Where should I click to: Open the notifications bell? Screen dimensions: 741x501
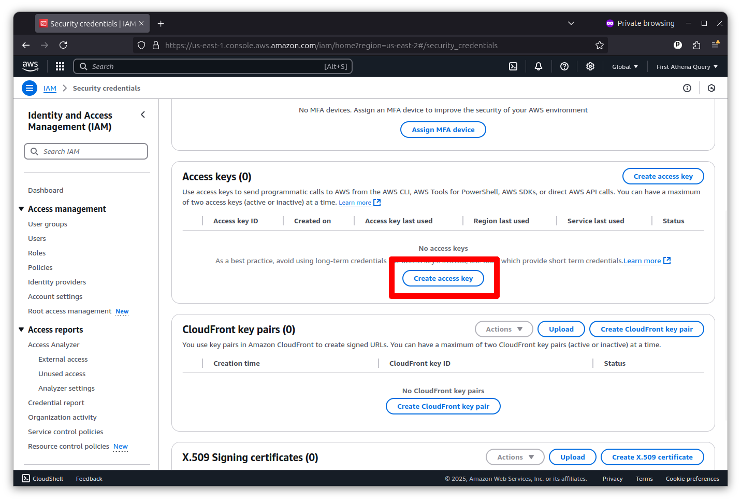(538, 66)
